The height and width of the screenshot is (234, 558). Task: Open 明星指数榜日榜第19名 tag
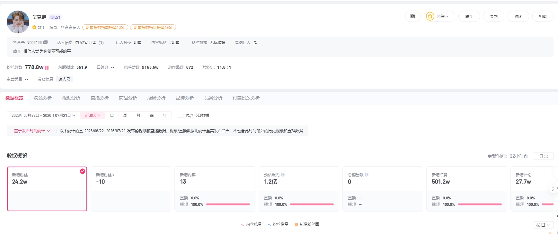153,28
